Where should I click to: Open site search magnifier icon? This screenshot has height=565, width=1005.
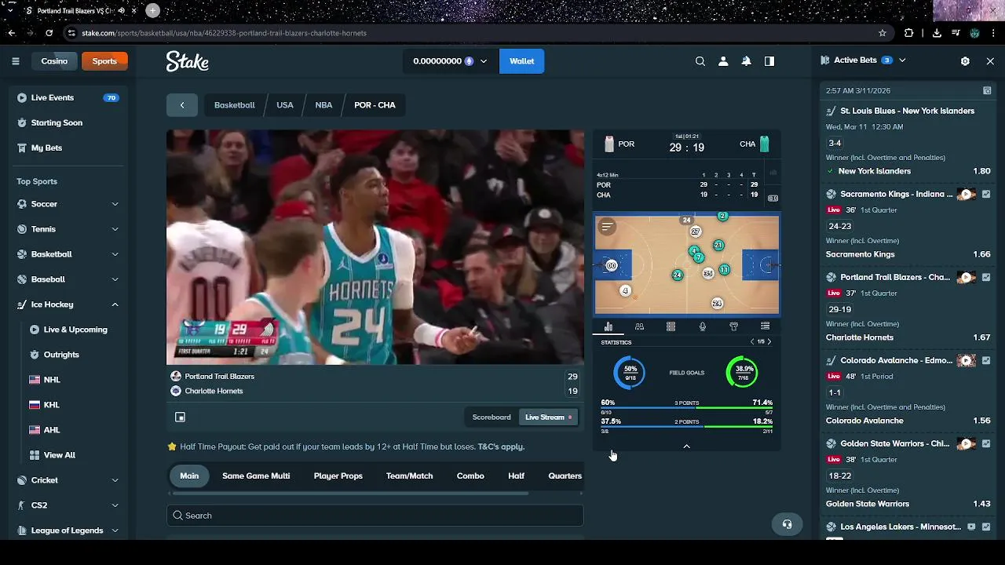click(700, 61)
